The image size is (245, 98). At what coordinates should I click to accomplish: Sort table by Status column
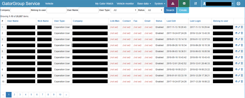[x=159, y=21]
